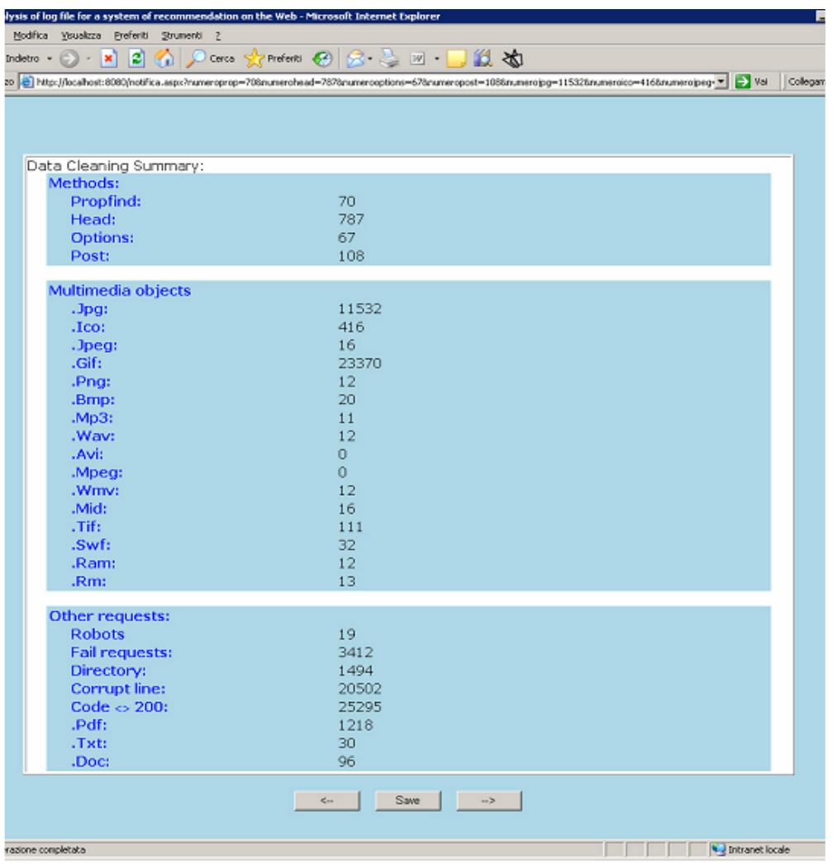
Task: Click the '.Mp3:' label
Action: (x=92, y=418)
